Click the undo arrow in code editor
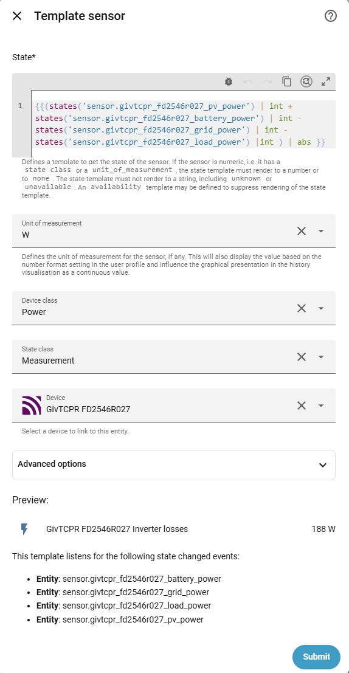Viewport: 349px width, 673px height. click(247, 81)
